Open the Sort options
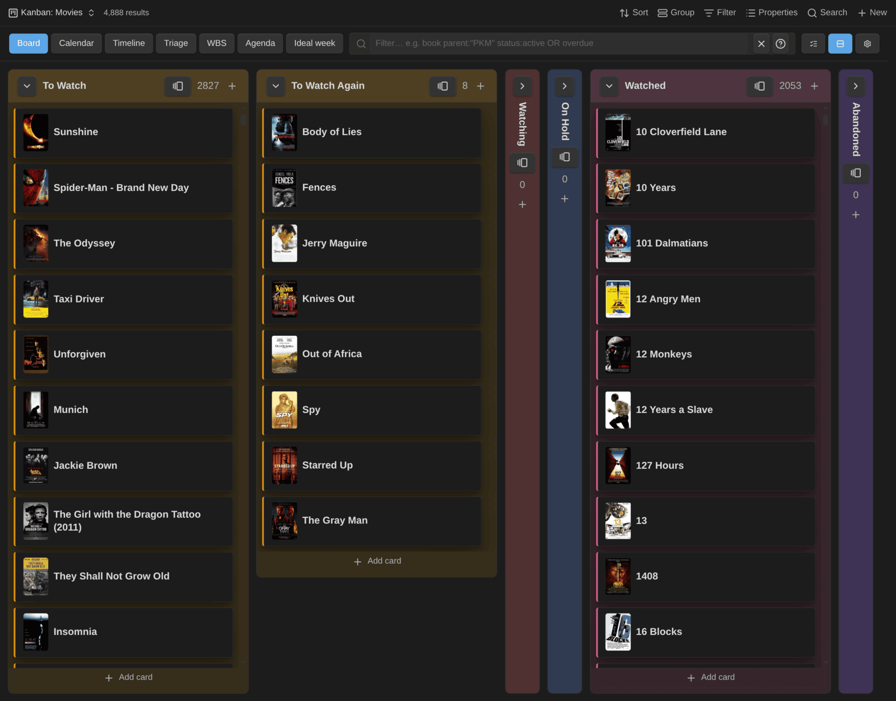Viewport: 896px width, 701px height. tap(633, 12)
